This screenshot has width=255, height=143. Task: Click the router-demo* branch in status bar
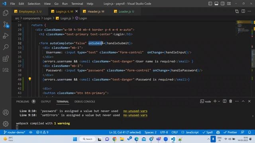point(14,132)
